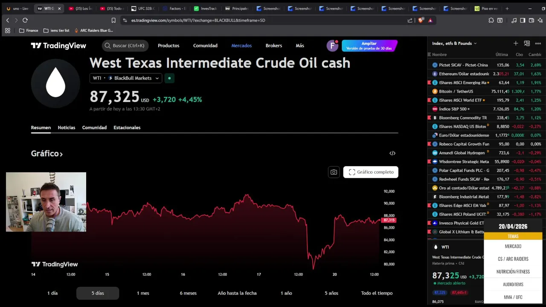Select the Año hasta la fecha timeframe
Viewport: 546px width, 307px height.
pos(237,293)
